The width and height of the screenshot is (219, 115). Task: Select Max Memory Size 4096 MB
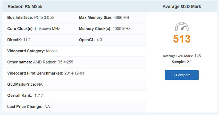(104, 18)
